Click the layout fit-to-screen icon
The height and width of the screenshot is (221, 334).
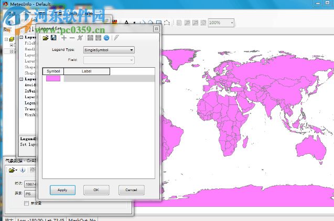click(203, 23)
